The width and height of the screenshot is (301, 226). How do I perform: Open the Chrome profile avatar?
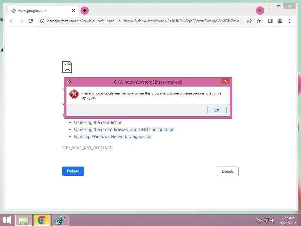click(x=280, y=21)
